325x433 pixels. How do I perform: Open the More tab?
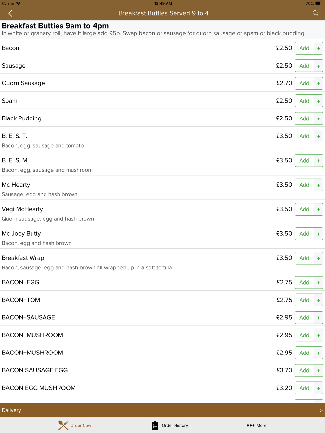tap(256, 425)
